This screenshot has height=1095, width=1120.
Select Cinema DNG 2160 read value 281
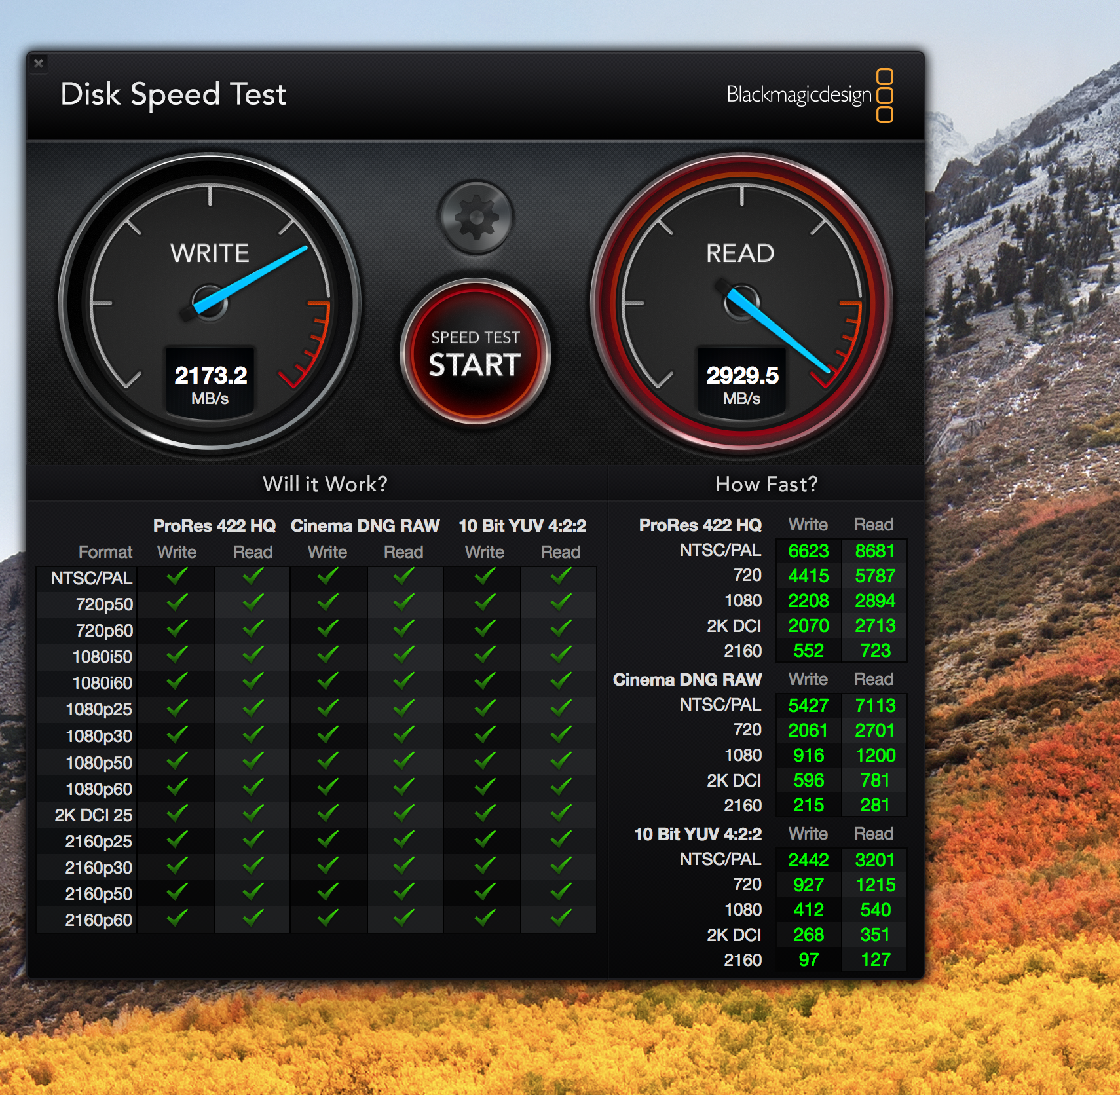click(874, 806)
